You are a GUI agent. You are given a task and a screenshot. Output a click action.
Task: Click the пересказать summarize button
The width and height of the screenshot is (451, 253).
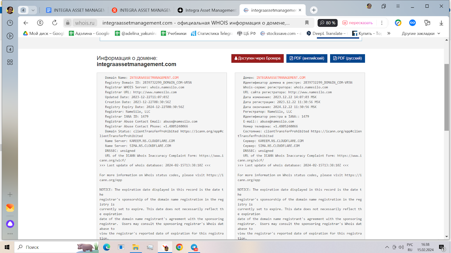point(357,23)
